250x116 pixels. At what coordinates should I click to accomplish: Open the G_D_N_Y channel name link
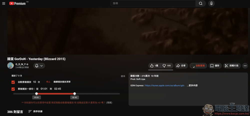20,64
